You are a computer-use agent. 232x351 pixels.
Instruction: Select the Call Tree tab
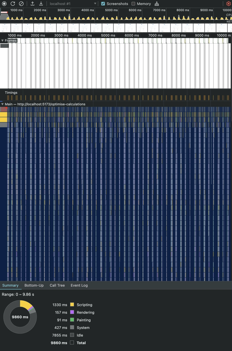point(57,285)
